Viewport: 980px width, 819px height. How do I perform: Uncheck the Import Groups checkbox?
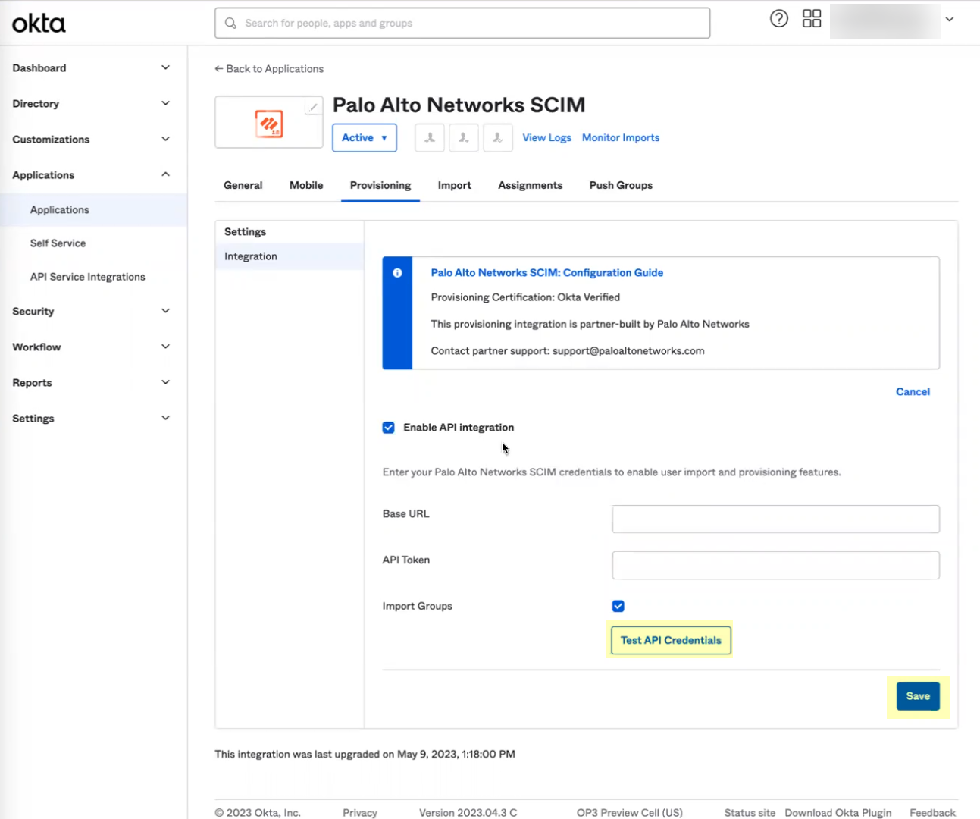click(618, 606)
